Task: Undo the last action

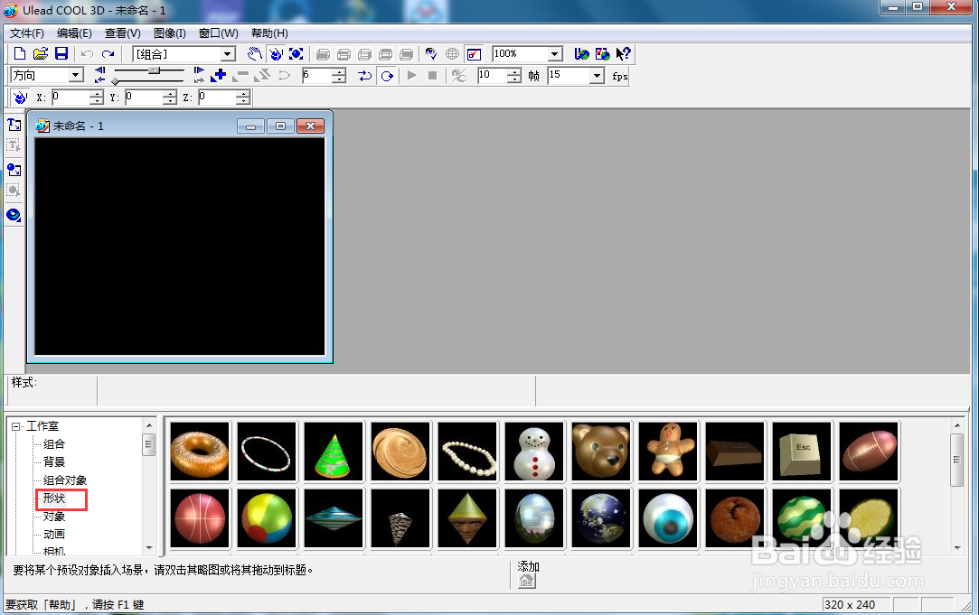Action: (88, 54)
